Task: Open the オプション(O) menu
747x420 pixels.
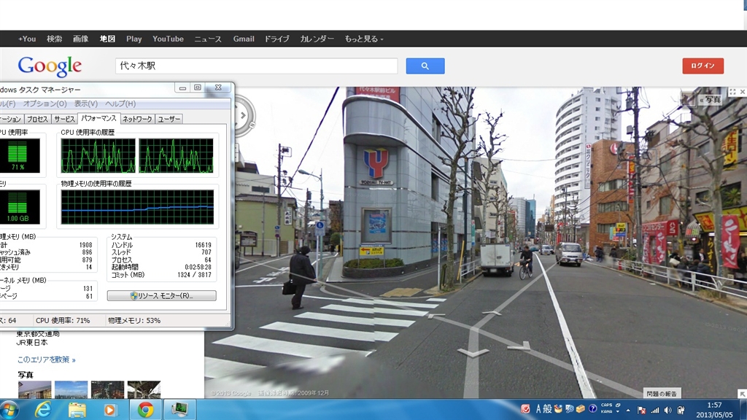Action: [45, 104]
